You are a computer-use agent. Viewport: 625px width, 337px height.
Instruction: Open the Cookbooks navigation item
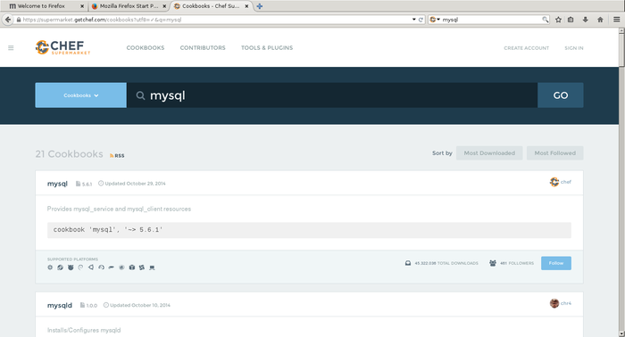[146, 48]
